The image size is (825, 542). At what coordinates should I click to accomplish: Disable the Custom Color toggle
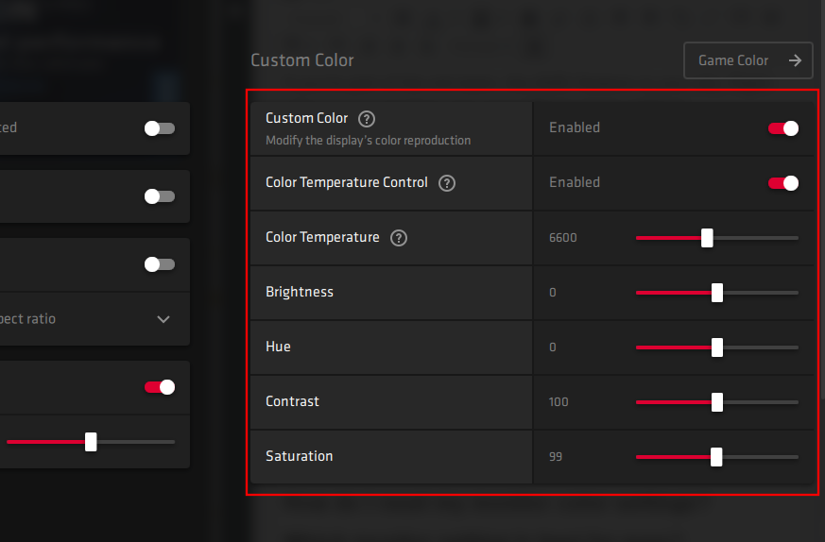pos(783,128)
